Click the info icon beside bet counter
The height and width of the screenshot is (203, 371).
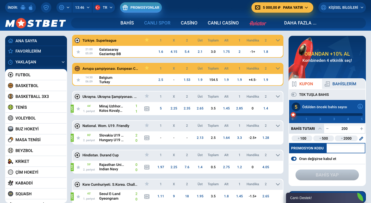pos(360,106)
